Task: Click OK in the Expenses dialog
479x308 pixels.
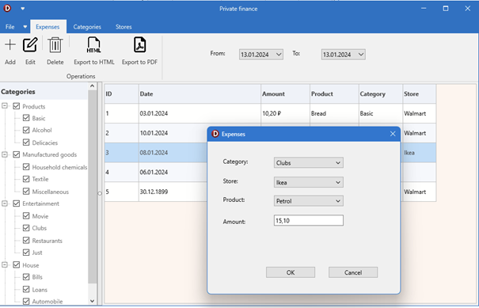Action: (291, 272)
